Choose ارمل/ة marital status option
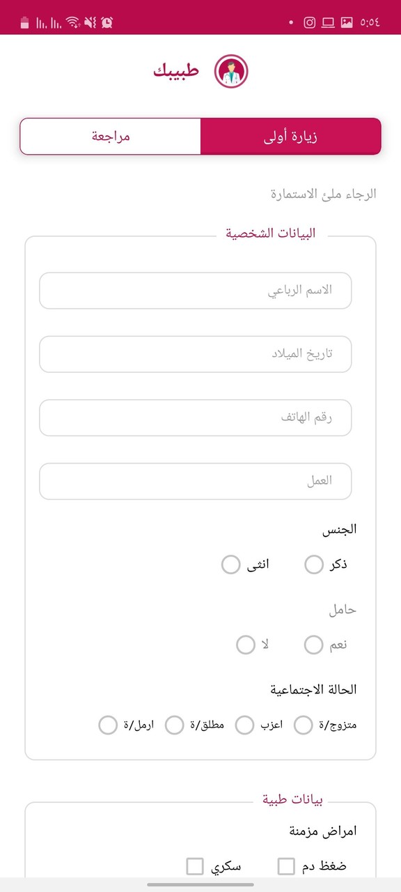Screen dimensions: 401x892 [x=108, y=725]
